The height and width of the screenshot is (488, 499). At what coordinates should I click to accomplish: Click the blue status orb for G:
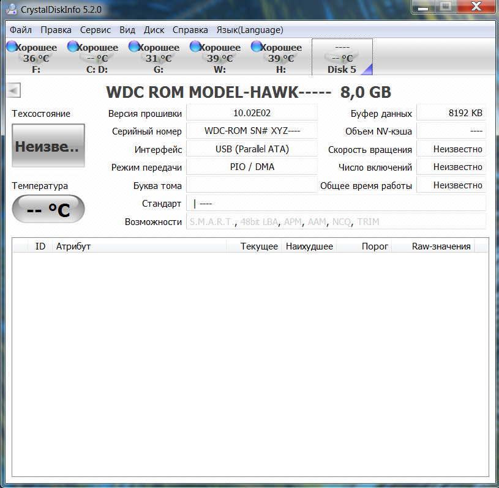133,46
